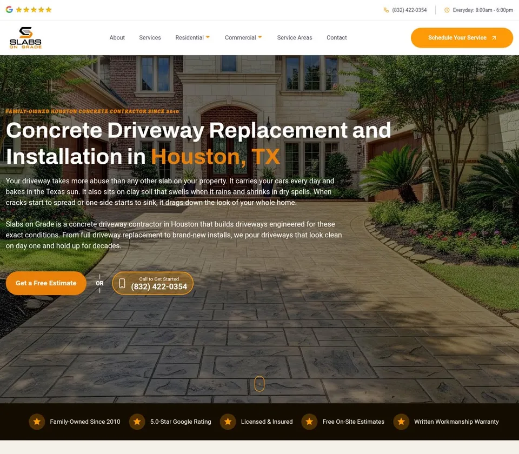Click the five-star rating beside the Google logo

click(34, 10)
